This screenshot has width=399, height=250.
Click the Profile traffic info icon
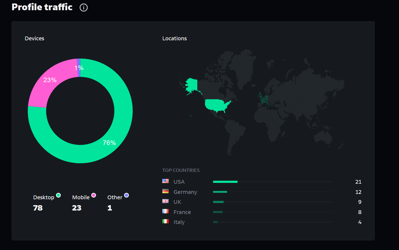pyautogui.click(x=84, y=8)
